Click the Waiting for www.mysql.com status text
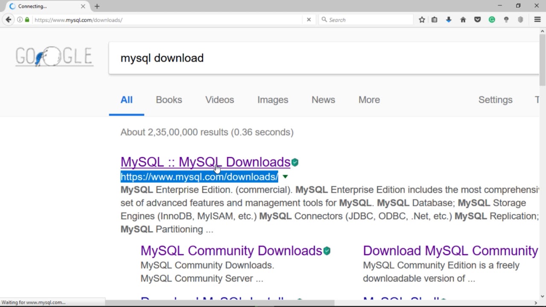This screenshot has width=546, height=307. (34, 302)
